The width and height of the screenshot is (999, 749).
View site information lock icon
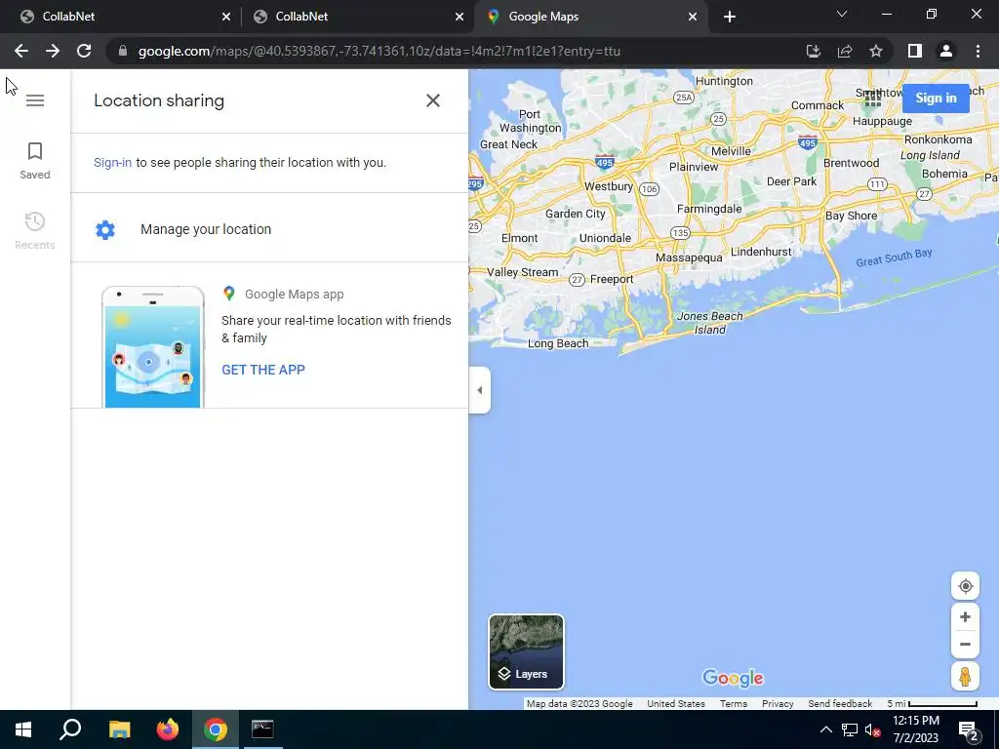coord(123,51)
